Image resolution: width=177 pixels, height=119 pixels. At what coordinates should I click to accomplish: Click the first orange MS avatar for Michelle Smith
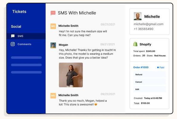click(x=53, y=26)
